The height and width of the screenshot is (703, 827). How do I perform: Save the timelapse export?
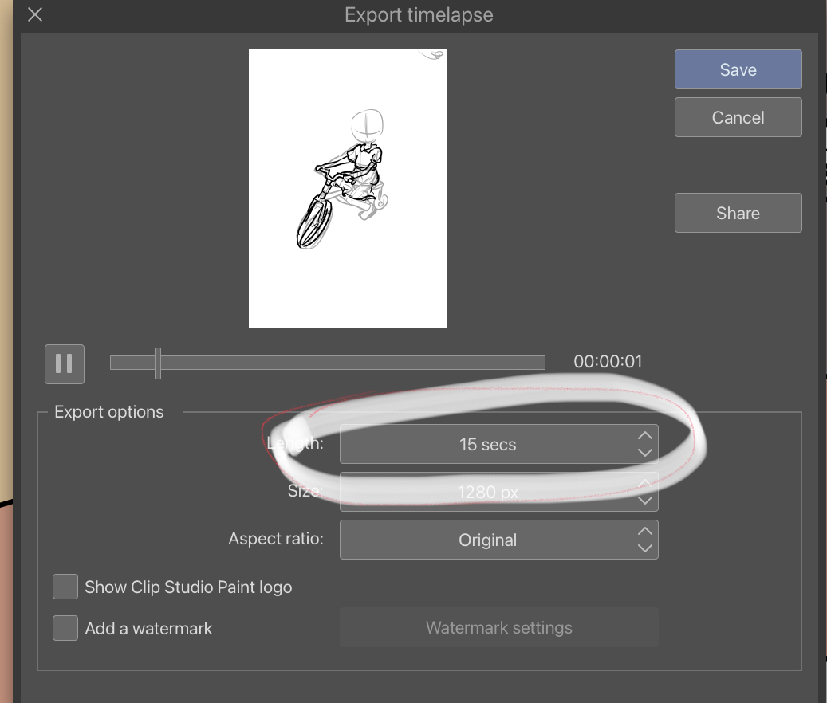(x=738, y=70)
